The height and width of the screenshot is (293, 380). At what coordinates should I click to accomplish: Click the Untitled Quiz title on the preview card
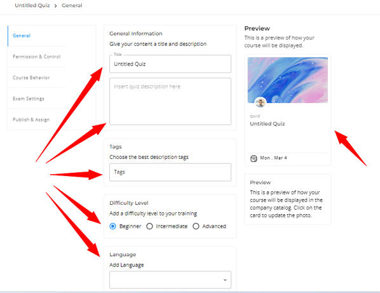pos(268,124)
